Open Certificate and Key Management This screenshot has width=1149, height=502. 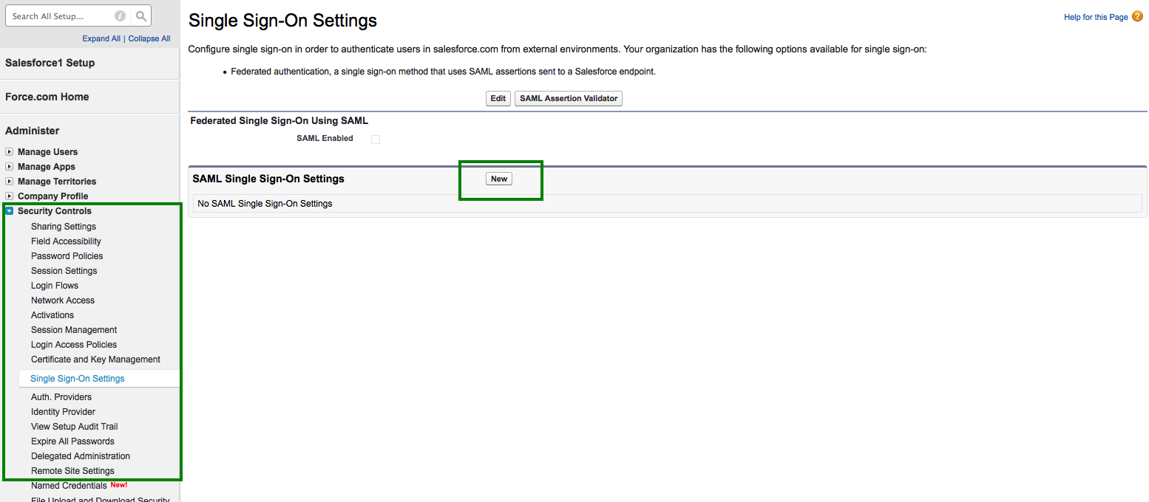(95, 360)
